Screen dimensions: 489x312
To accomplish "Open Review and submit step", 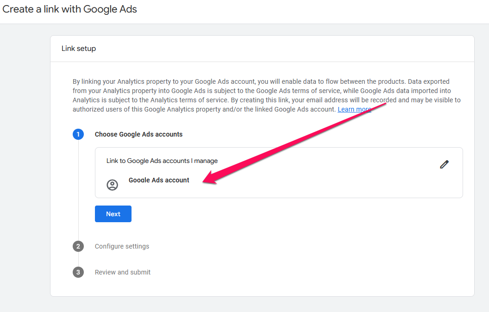I will [123, 272].
